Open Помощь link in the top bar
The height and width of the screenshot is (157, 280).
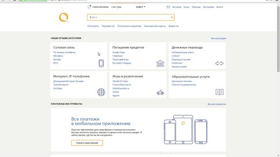click(x=196, y=7)
